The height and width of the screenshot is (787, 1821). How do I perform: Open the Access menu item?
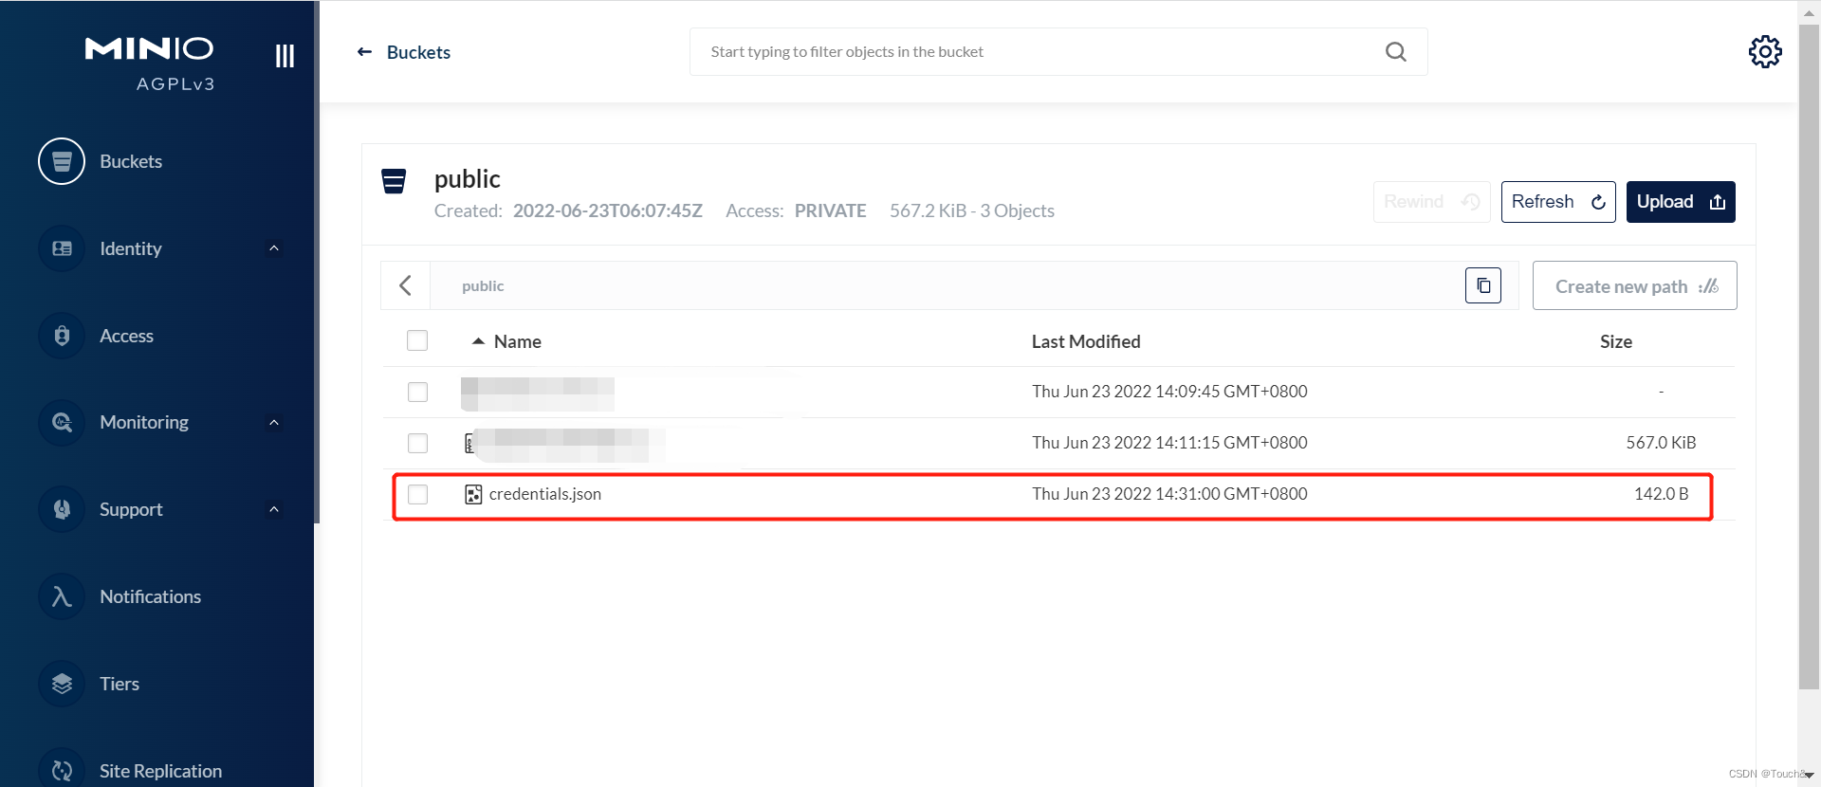[126, 336]
